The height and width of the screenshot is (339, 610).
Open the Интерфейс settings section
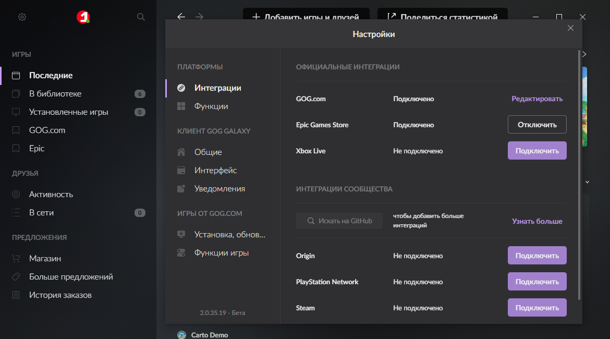(215, 170)
